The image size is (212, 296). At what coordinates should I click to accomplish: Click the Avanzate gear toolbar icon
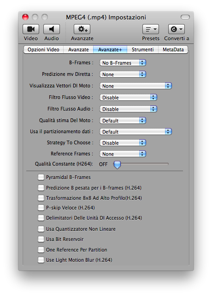click(82, 29)
